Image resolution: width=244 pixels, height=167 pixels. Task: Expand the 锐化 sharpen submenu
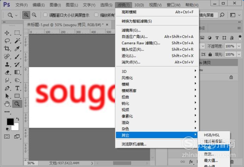point(157,103)
